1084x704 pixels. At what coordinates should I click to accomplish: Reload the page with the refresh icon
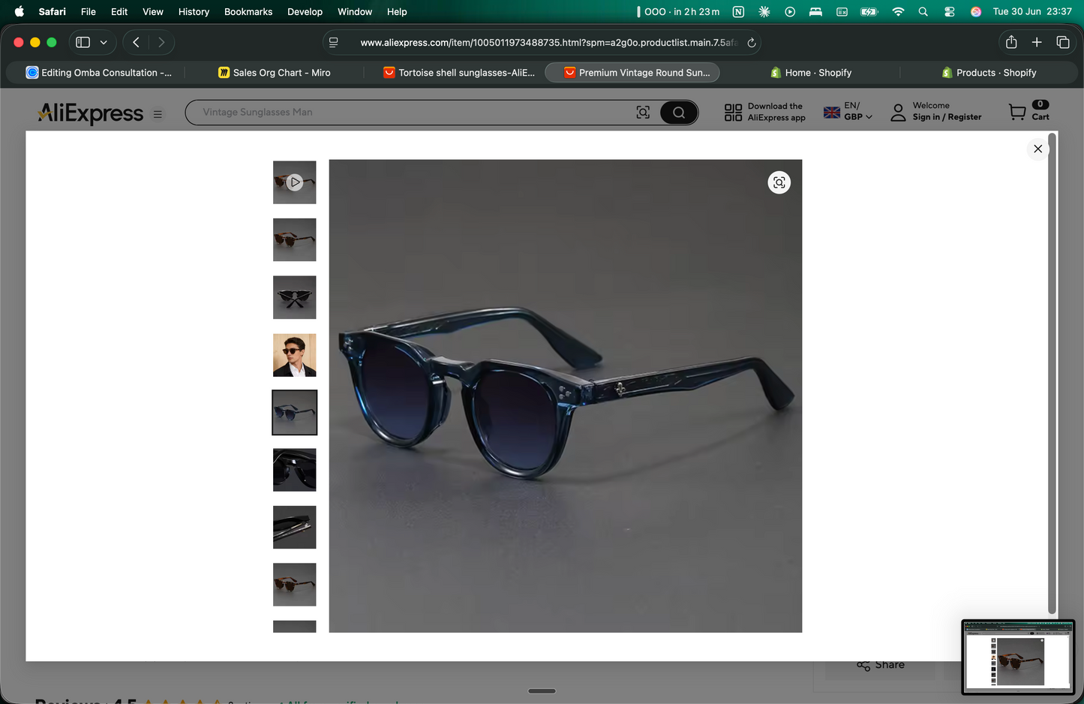[x=751, y=43]
